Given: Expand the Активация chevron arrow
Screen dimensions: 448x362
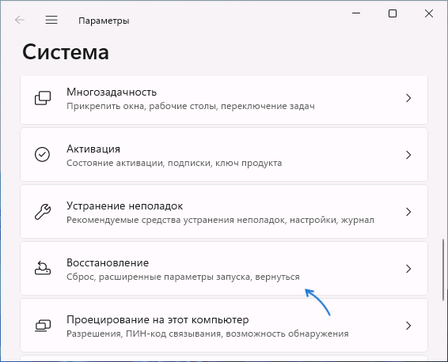Looking at the screenshot, I should 408,155.
